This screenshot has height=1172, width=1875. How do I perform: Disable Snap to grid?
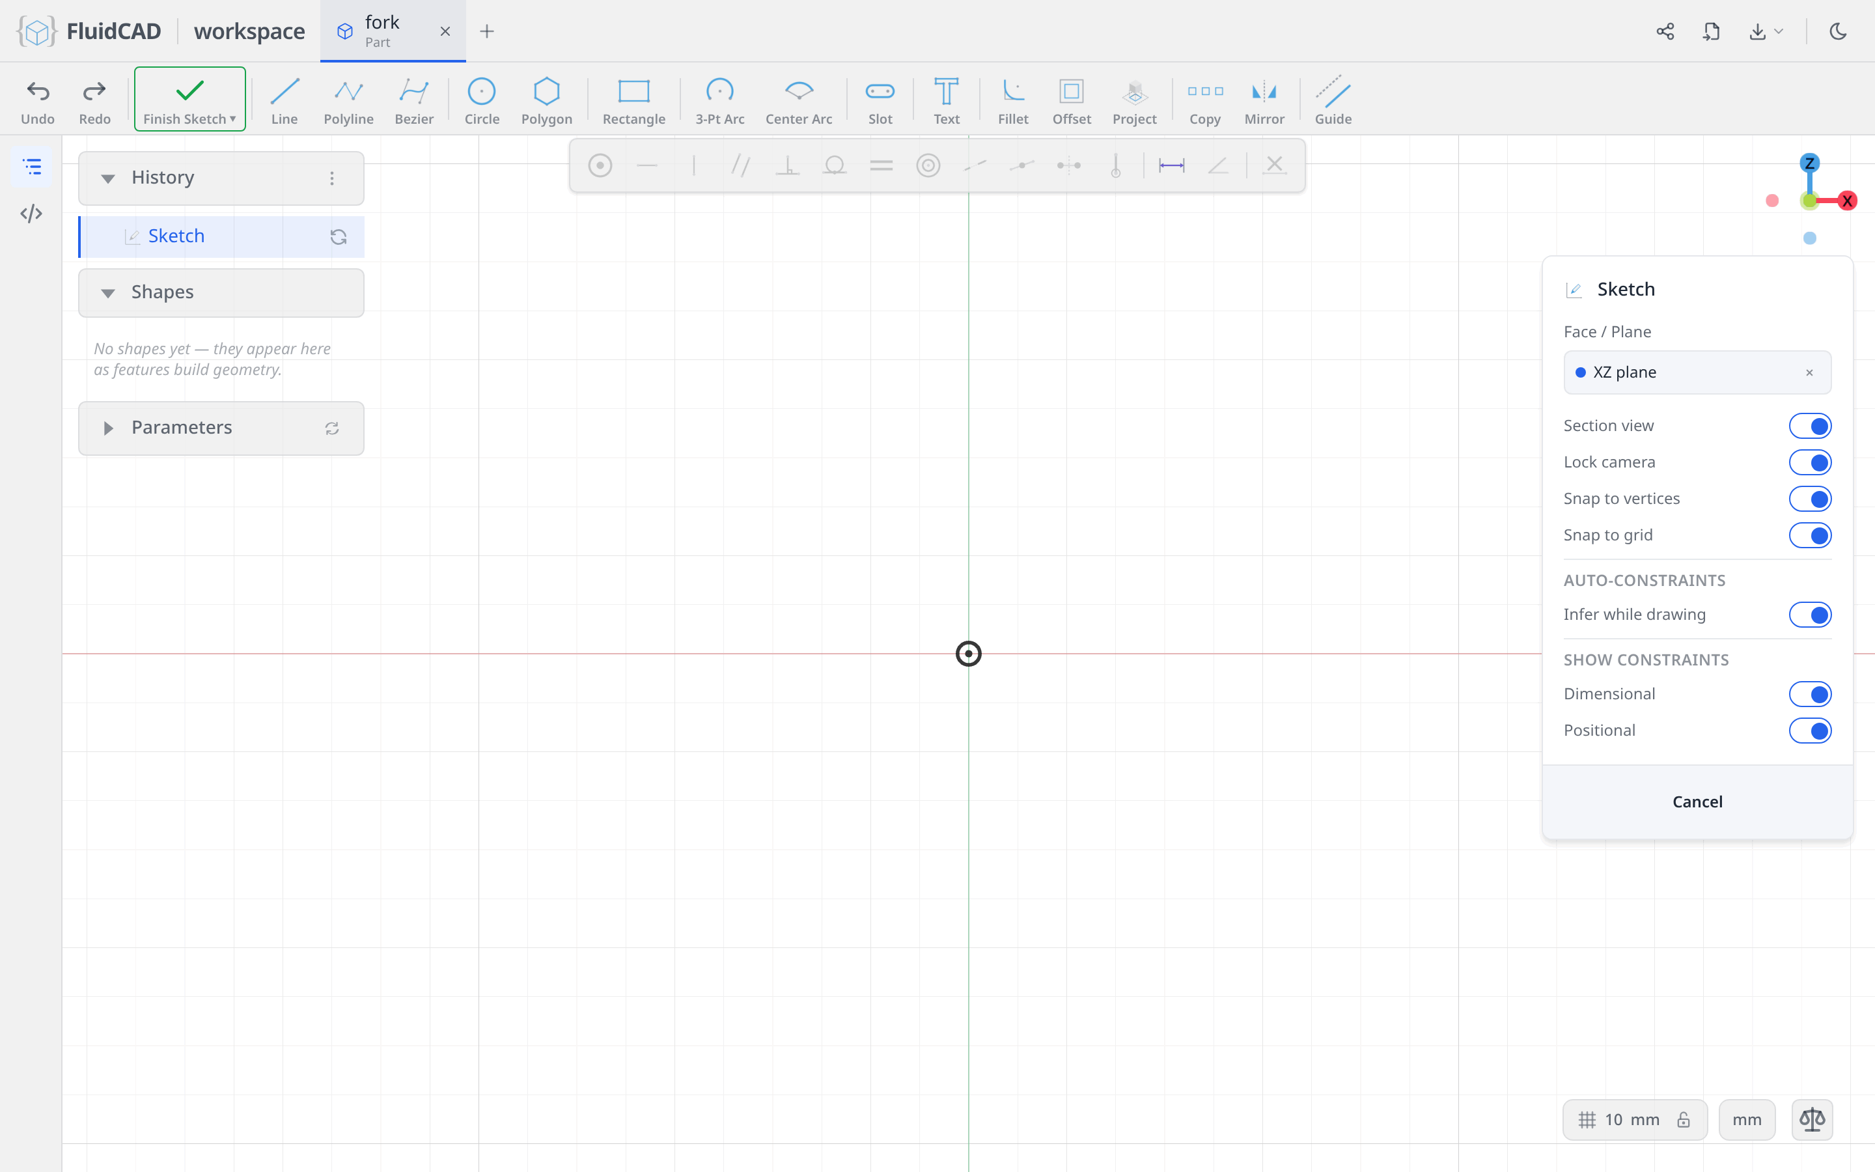1810,535
